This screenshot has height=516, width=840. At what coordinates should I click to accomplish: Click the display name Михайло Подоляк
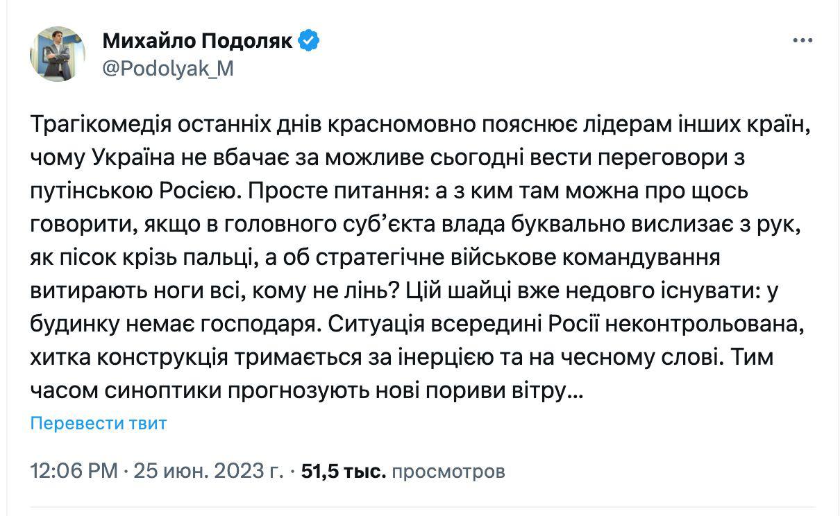(x=198, y=42)
